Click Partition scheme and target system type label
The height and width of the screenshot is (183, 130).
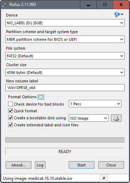click(x=42, y=32)
